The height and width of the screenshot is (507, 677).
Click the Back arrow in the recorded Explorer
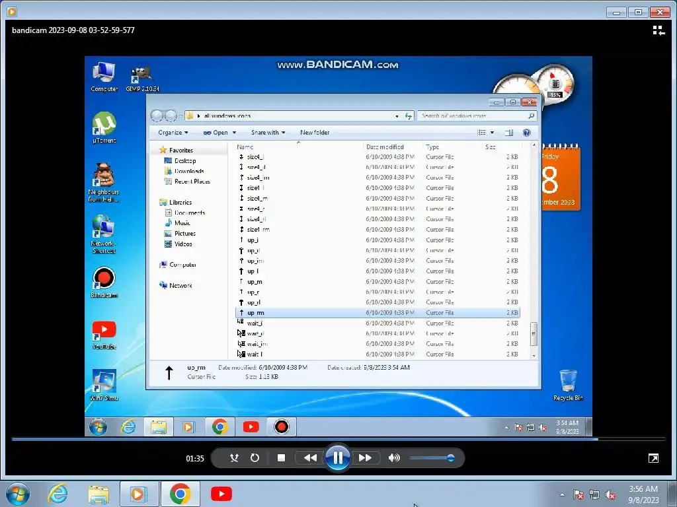[x=157, y=116]
